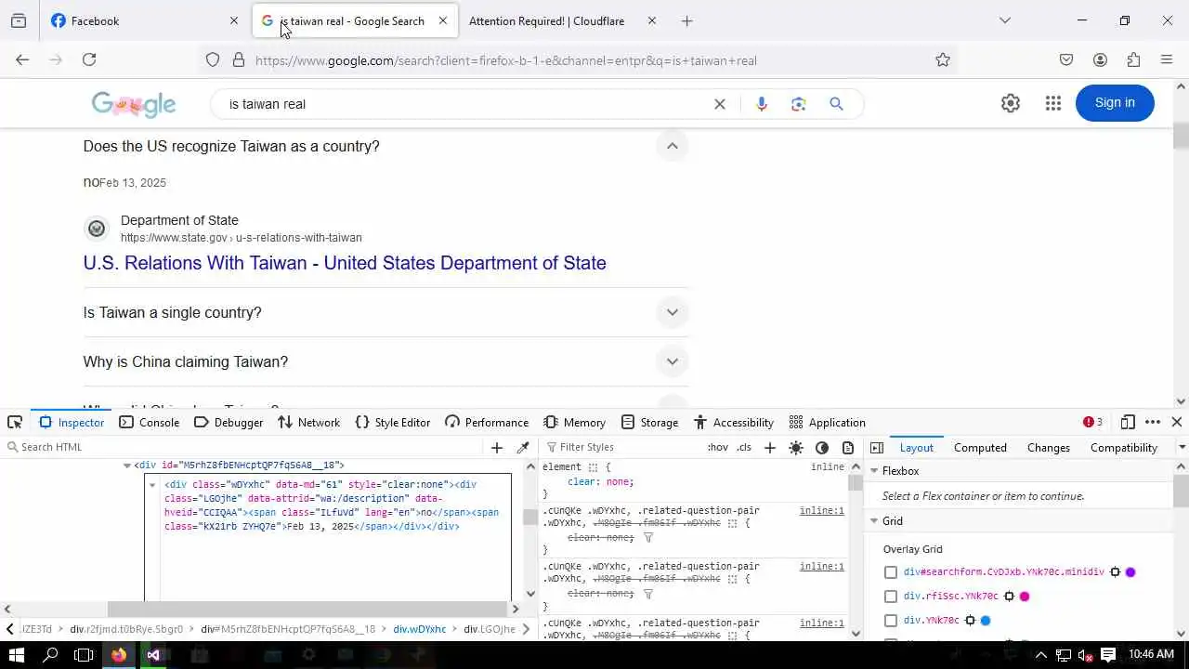The height and width of the screenshot is (669, 1189).
Task: Switch to the Memory tab
Action: pyautogui.click(x=574, y=423)
